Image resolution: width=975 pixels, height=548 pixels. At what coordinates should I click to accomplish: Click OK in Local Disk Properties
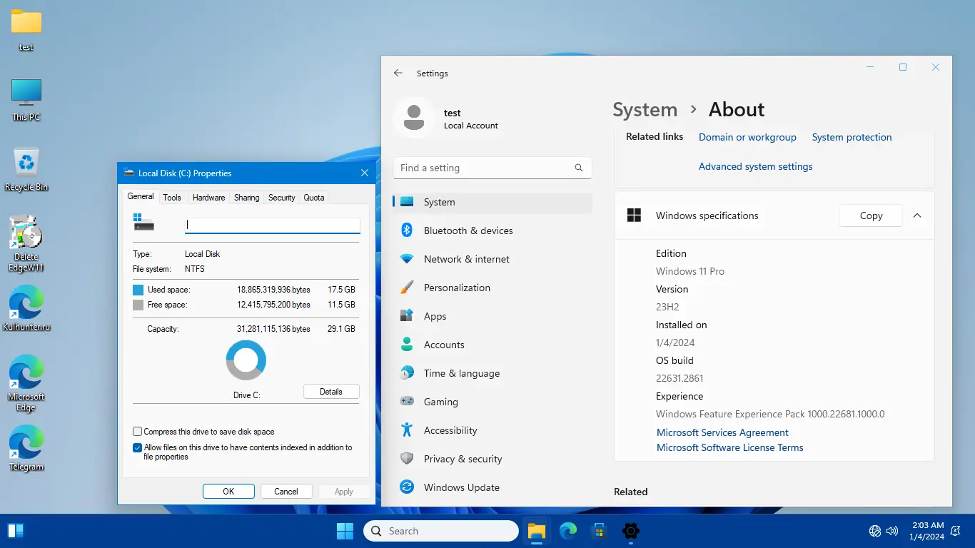click(x=228, y=491)
